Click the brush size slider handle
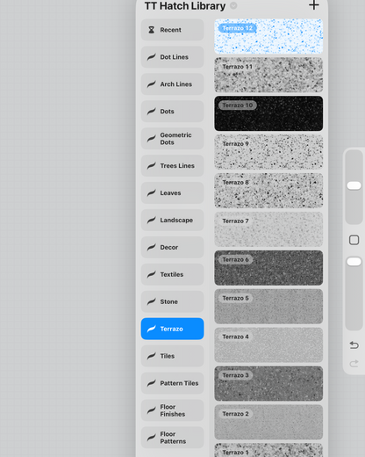Viewport: 365px width, 457px height. point(354,185)
